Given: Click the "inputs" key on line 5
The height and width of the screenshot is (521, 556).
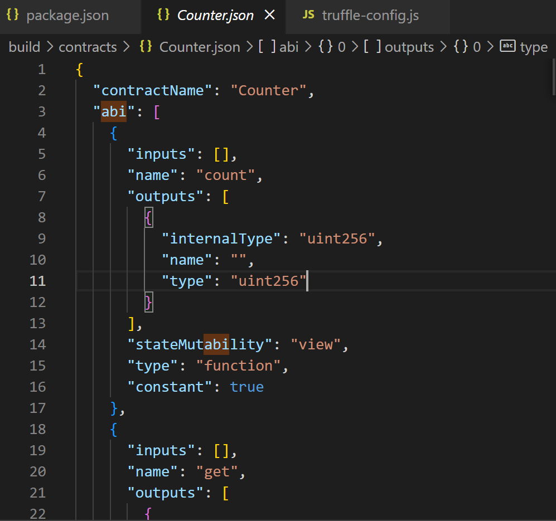Looking at the screenshot, I should click(161, 154).
